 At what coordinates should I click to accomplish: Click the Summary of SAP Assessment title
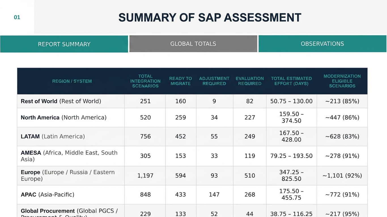click(210, 18)
